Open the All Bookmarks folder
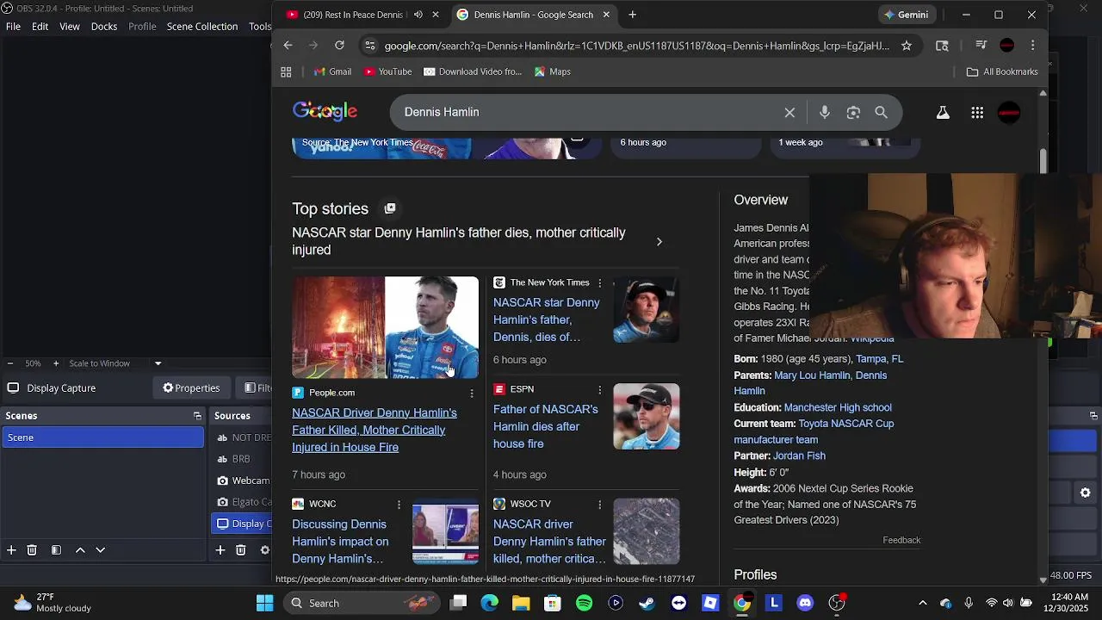Screen dimensions: 1102x620 click(1002, 71)
